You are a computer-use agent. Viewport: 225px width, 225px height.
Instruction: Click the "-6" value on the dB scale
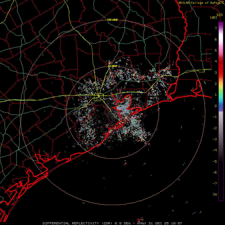pyautogui.click(x=215, y=172)
